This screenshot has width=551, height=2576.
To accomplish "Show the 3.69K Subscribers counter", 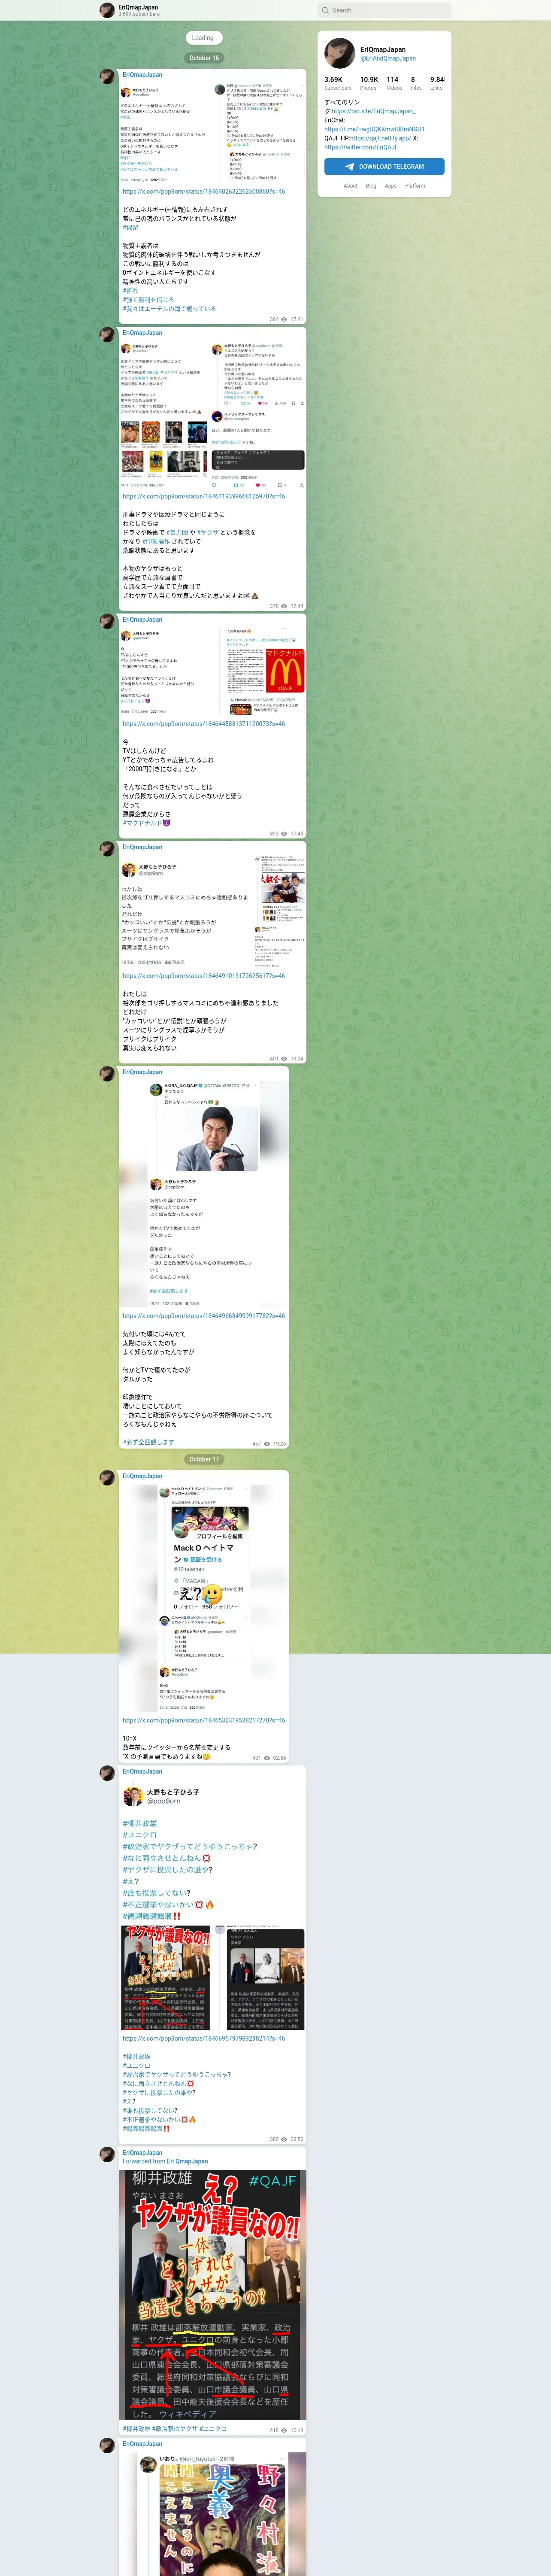I will (338, 83).
